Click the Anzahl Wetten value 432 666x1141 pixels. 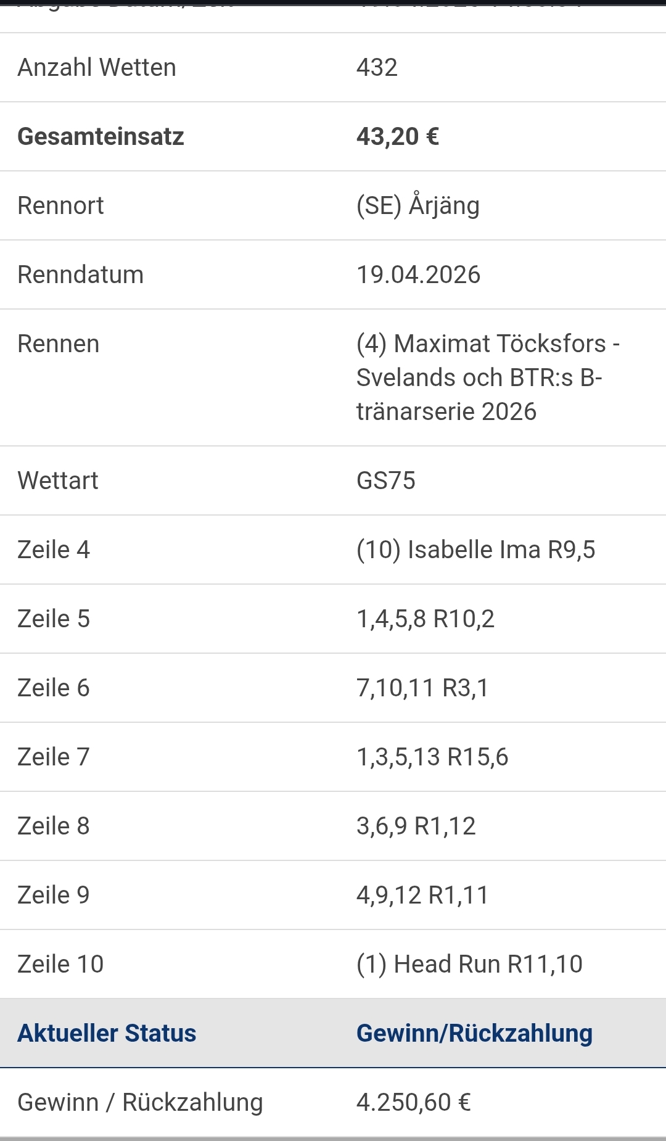coord(377,67)
